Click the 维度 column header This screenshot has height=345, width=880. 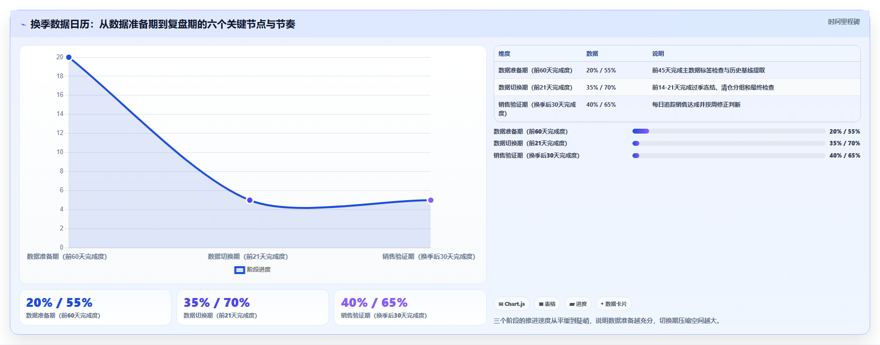click(504, 54)
